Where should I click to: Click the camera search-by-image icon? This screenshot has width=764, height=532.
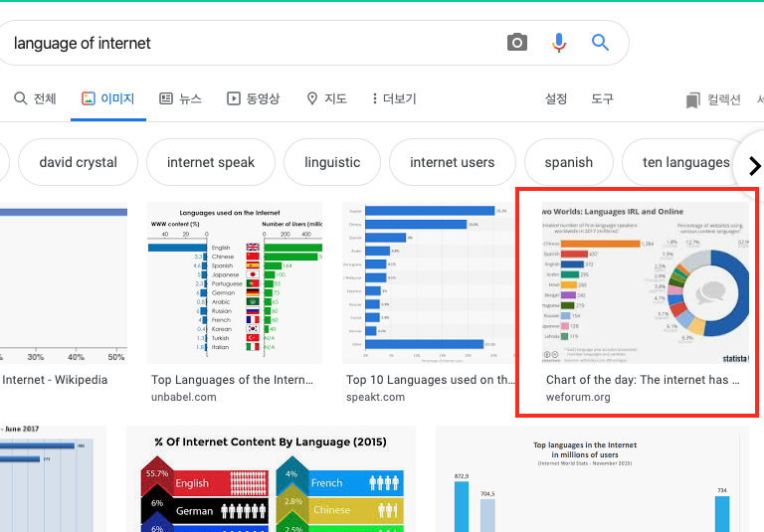(517, 43)
